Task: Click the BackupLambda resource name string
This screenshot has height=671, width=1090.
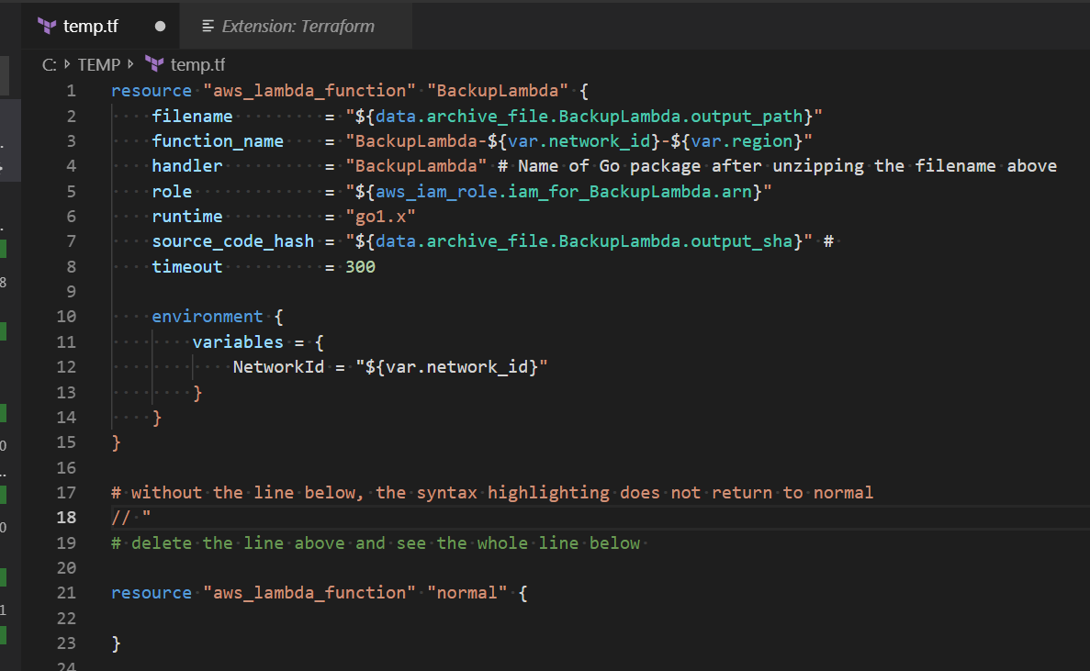Action: click(x=497, y=90)
